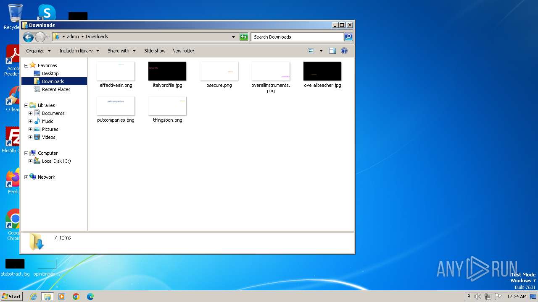Select the Music library
Image resolution: width=538 pixels, height=302 pixels.
pos(47,121)
